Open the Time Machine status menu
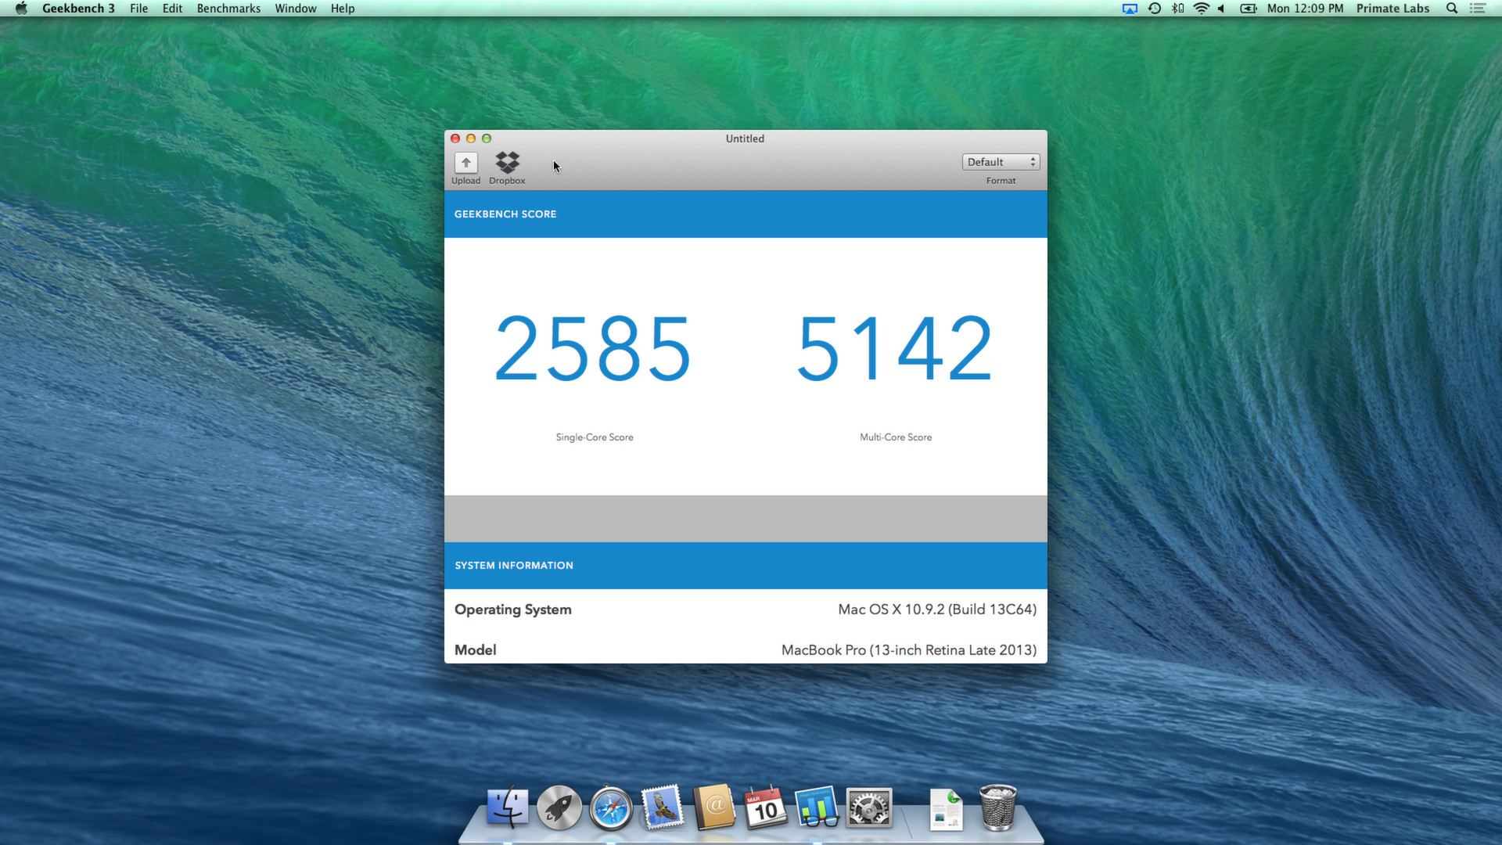This screenshot has width=1502, height=845. point(1155,9)
